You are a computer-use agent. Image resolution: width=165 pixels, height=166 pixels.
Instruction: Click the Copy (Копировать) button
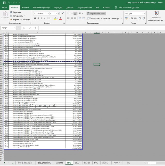(x=16, y=16)
